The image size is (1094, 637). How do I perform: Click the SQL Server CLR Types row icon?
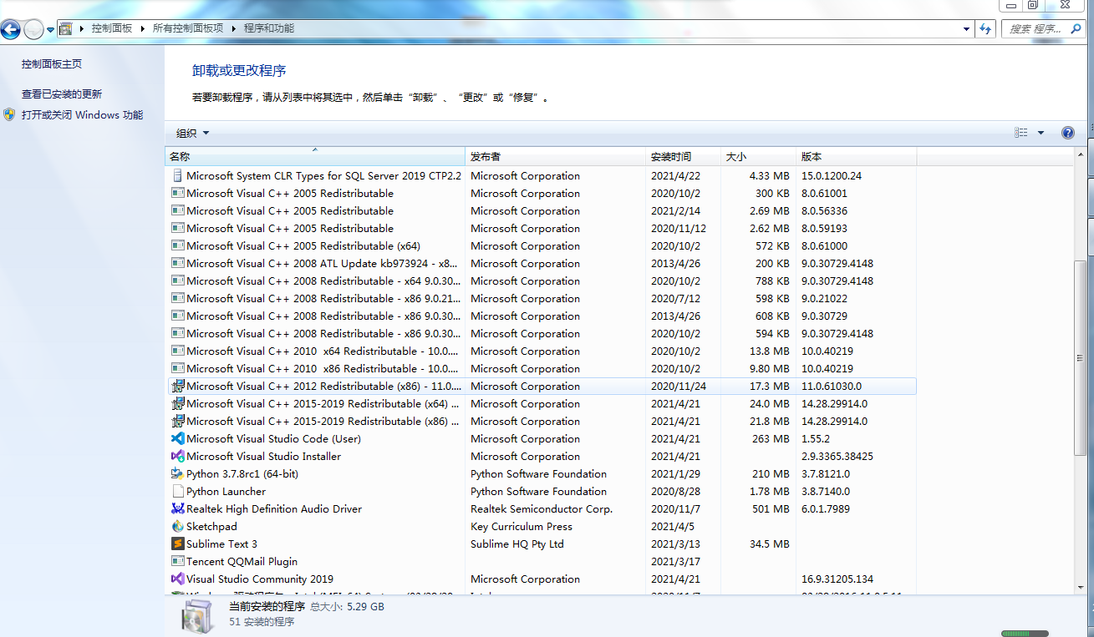tap(177, 176)
